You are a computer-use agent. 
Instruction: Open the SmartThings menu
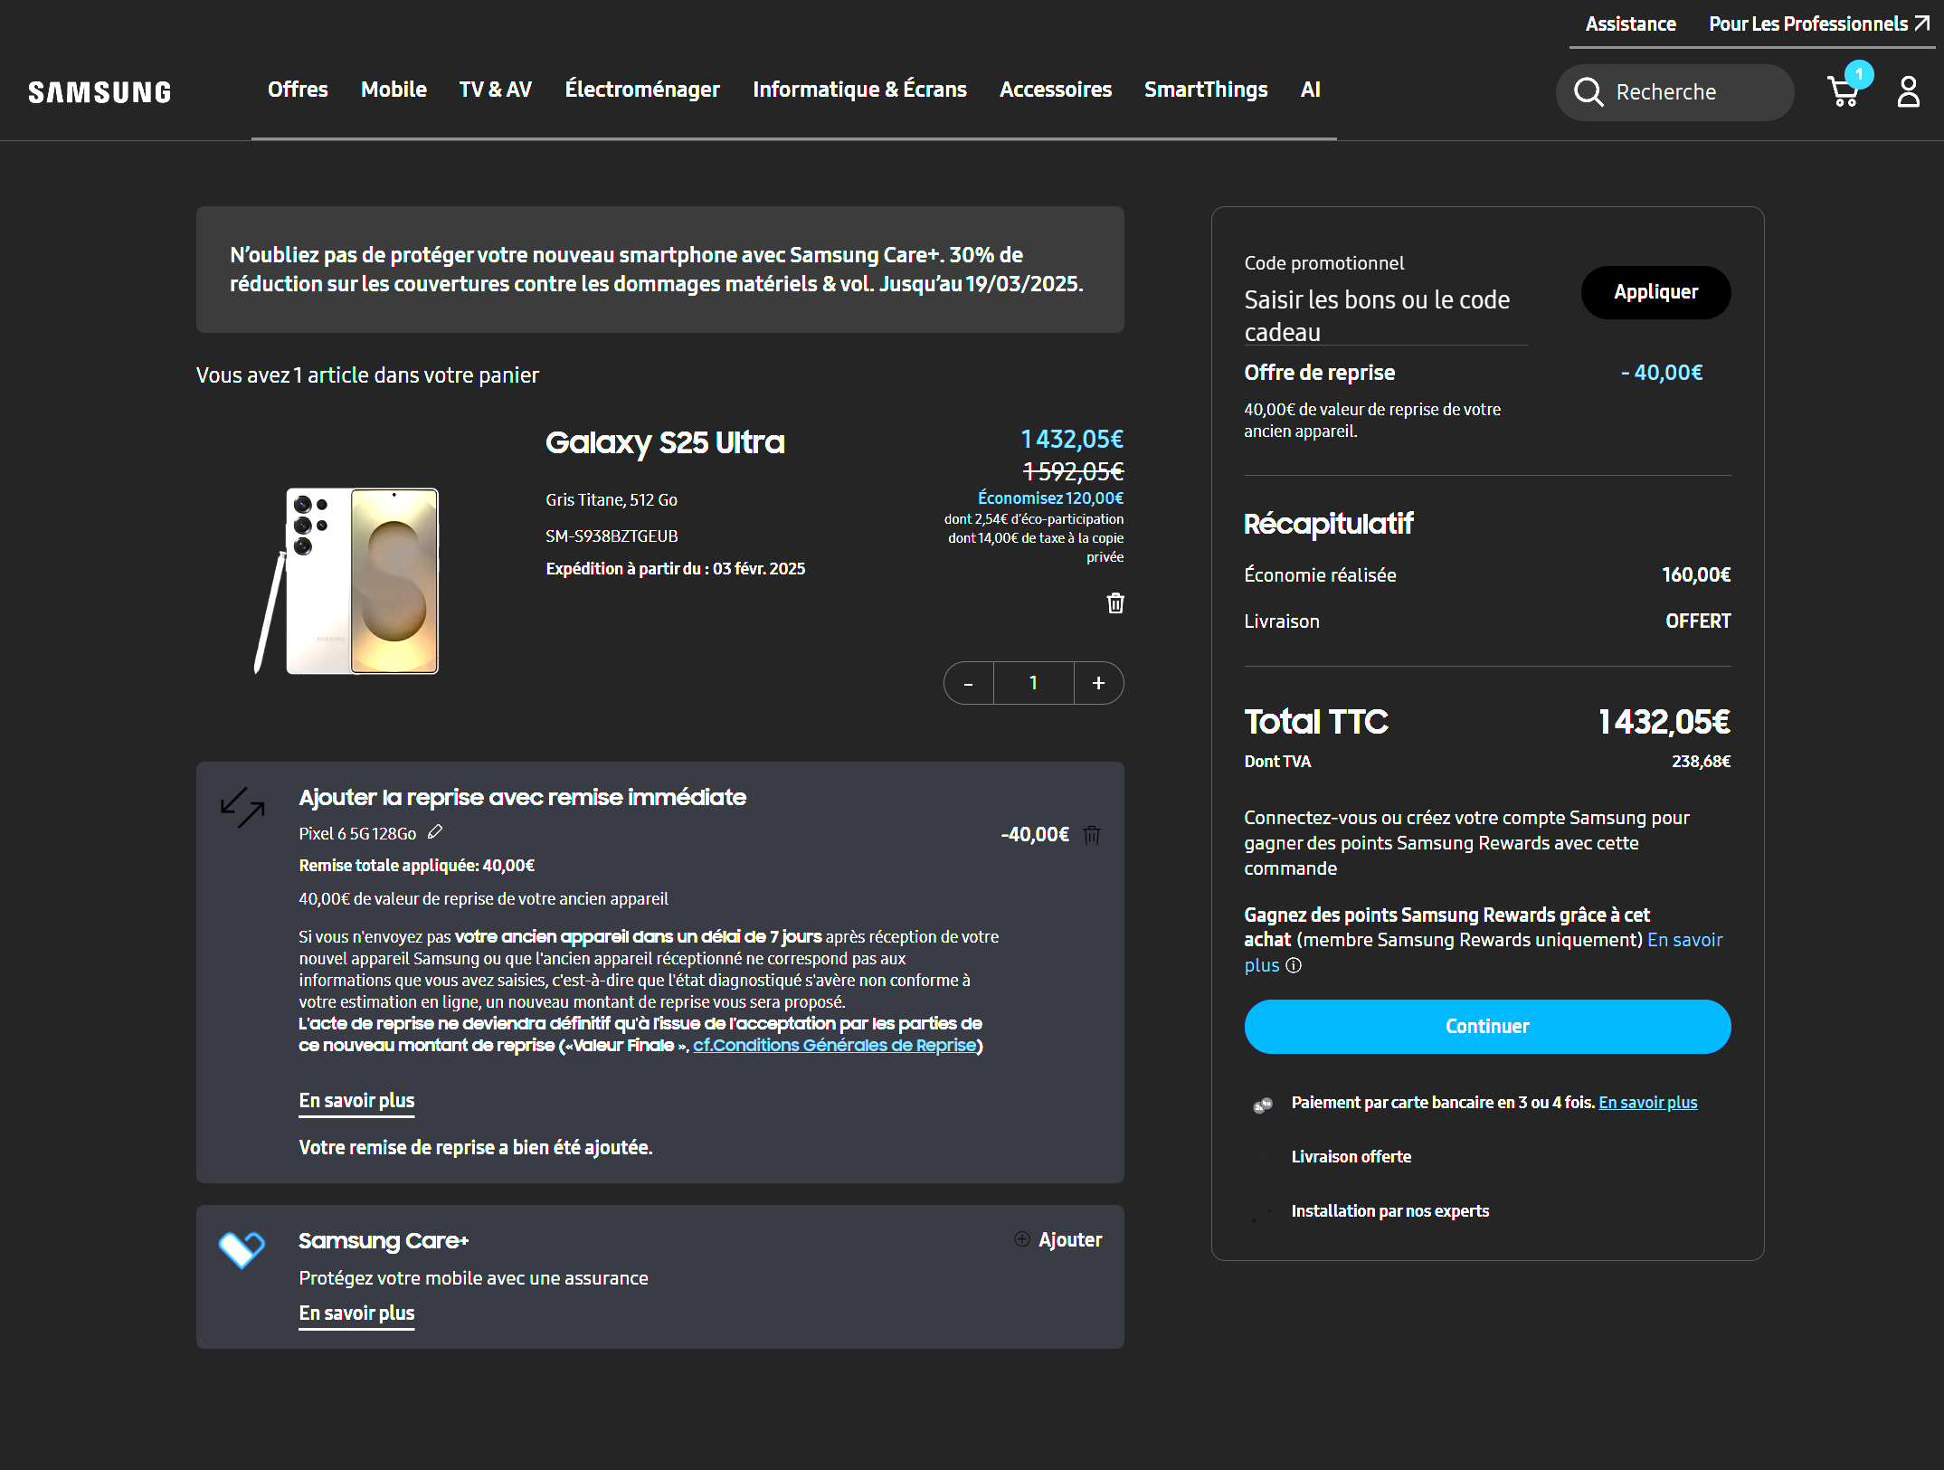pos(1206,90)
